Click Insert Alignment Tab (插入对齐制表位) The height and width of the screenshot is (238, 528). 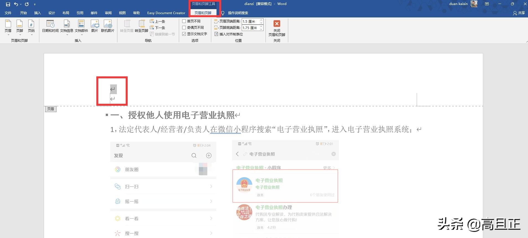tap(229, 34)
